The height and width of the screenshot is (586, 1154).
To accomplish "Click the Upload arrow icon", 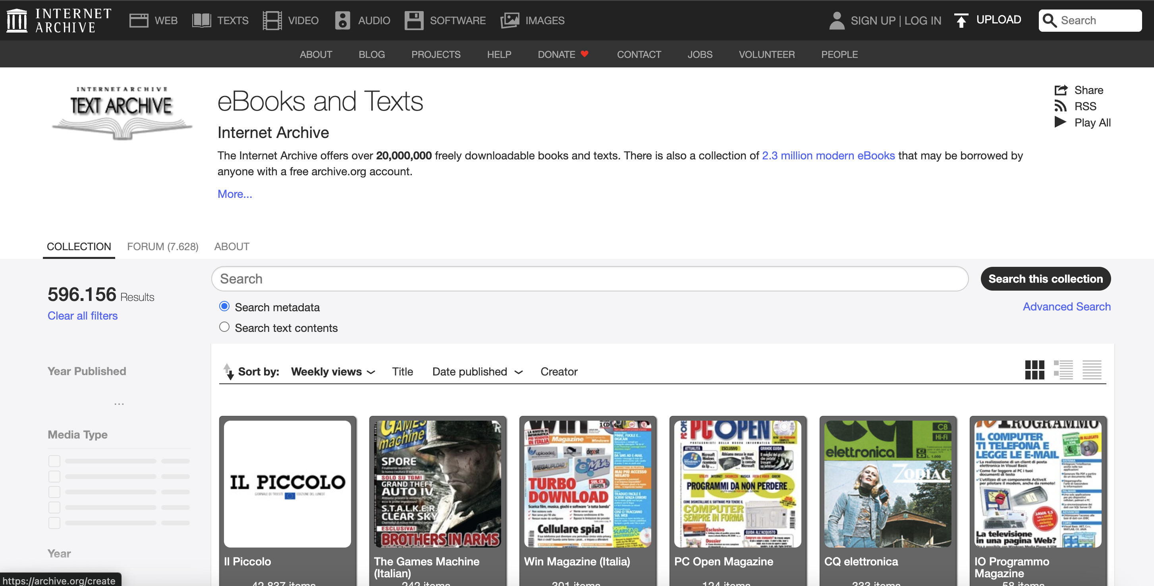I will 961,21.
